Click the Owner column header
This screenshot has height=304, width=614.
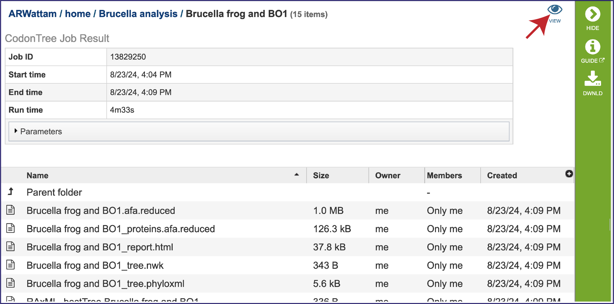(x=387, y=176)
